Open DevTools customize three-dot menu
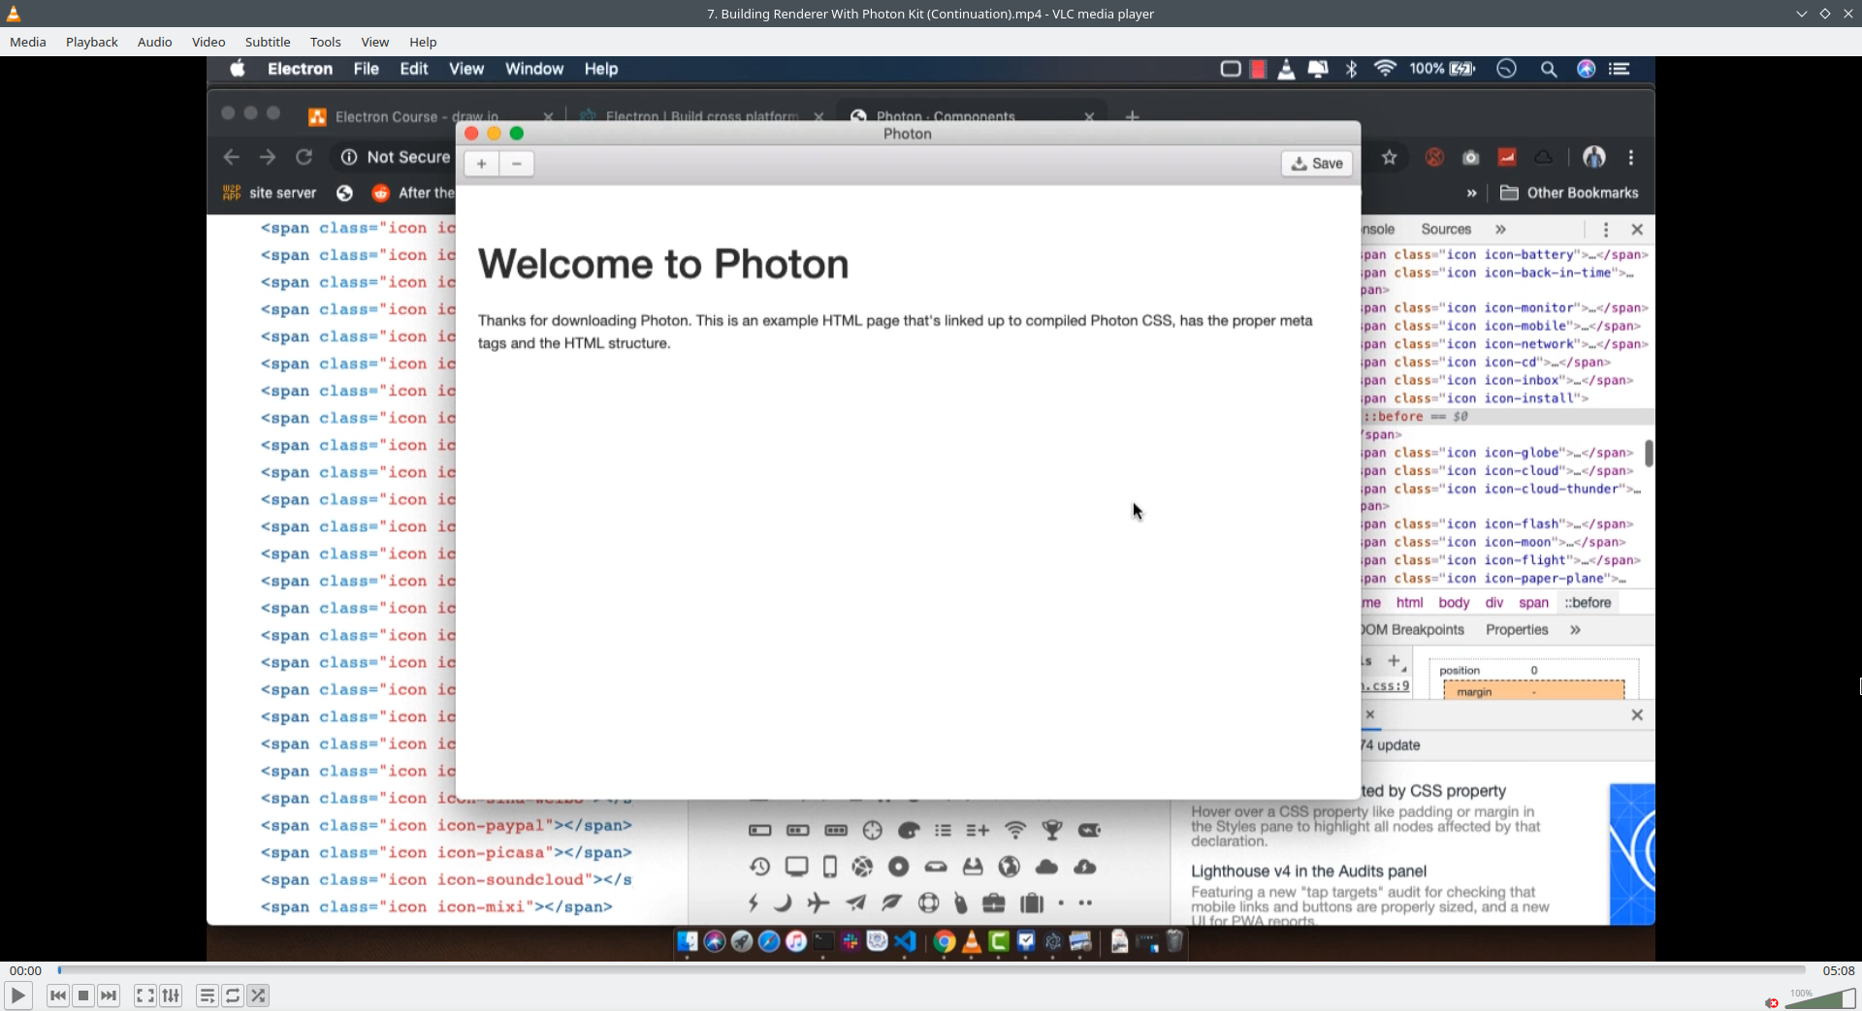This screenshot has width=1862, height=1011. point(1606,230)
